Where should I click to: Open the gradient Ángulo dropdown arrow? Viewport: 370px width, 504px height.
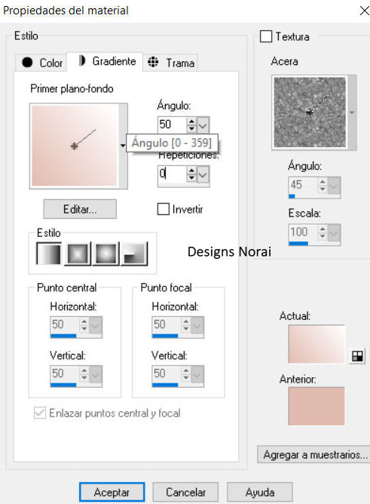coord(203,124)
